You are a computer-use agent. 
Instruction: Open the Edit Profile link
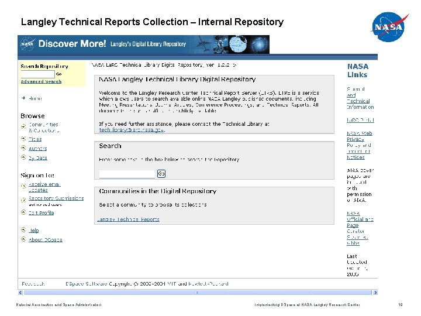[41, 213]
